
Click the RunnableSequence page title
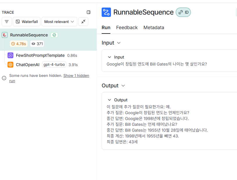[x=143, y=12]
